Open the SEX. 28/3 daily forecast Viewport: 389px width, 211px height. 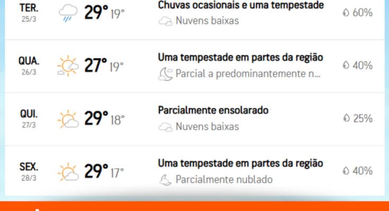pos(195,171)
